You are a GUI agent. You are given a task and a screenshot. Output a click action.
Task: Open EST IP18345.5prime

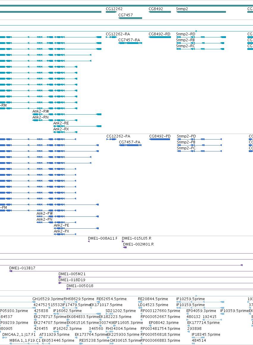(x=206, y=334)
